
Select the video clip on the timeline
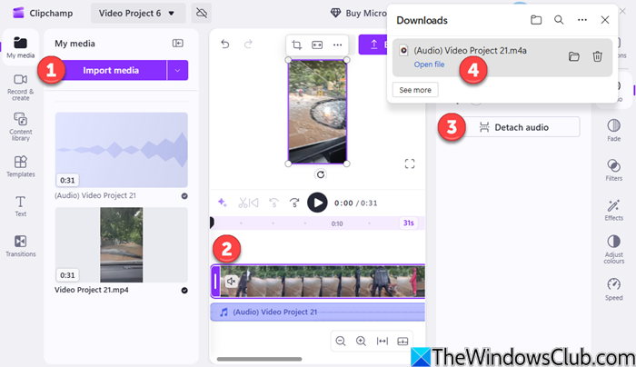[x=318, y=281]
